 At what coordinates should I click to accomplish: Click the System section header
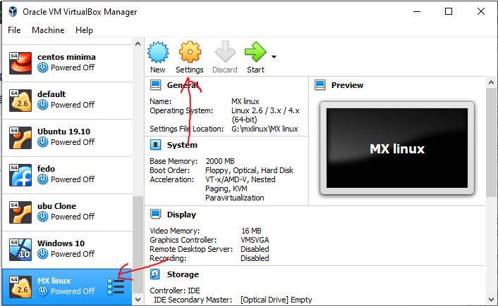182,145
